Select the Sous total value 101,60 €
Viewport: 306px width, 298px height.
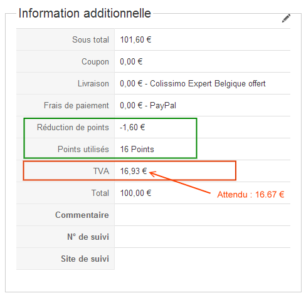(135, 39)
